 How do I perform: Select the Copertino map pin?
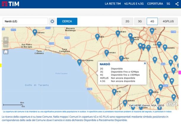[x=121, y=58]
